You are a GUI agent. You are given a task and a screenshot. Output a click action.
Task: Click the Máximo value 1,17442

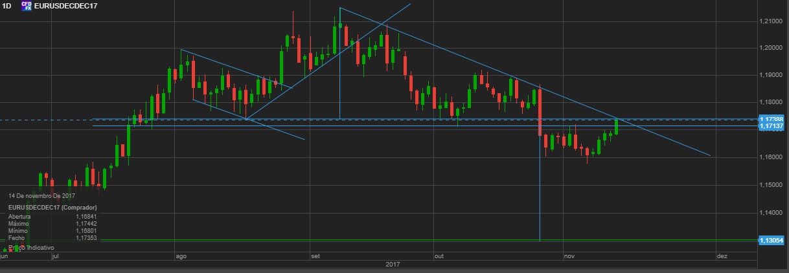click(x=86, y=224)
